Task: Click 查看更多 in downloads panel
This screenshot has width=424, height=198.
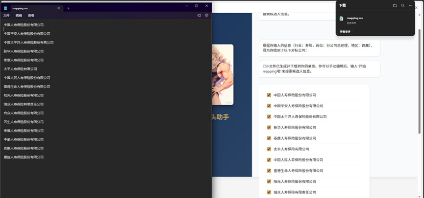Action: [x=345, y=32]
